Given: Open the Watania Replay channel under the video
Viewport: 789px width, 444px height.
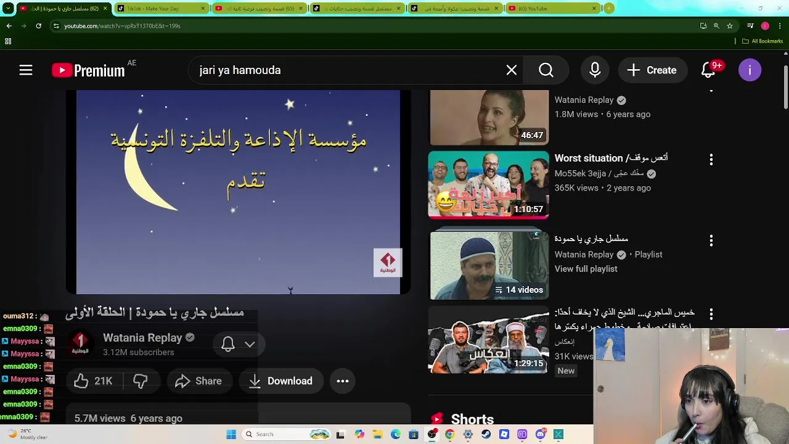Looking at the screenshot, I should pyautogui.click(x=142, y=338).
